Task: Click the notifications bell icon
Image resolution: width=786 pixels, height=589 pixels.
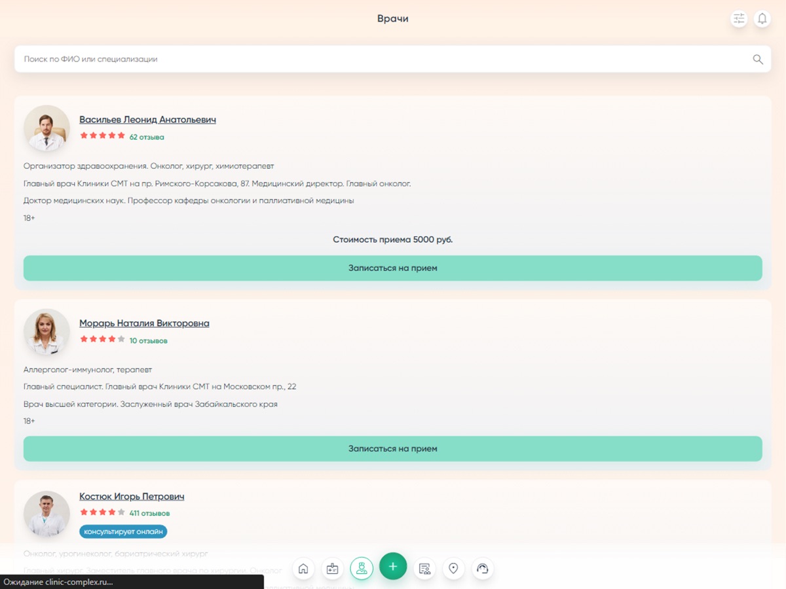Action: (x=762, y=19)
